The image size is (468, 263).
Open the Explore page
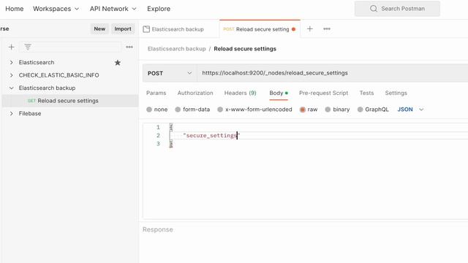pyautogui.click(x=159, y=9)
